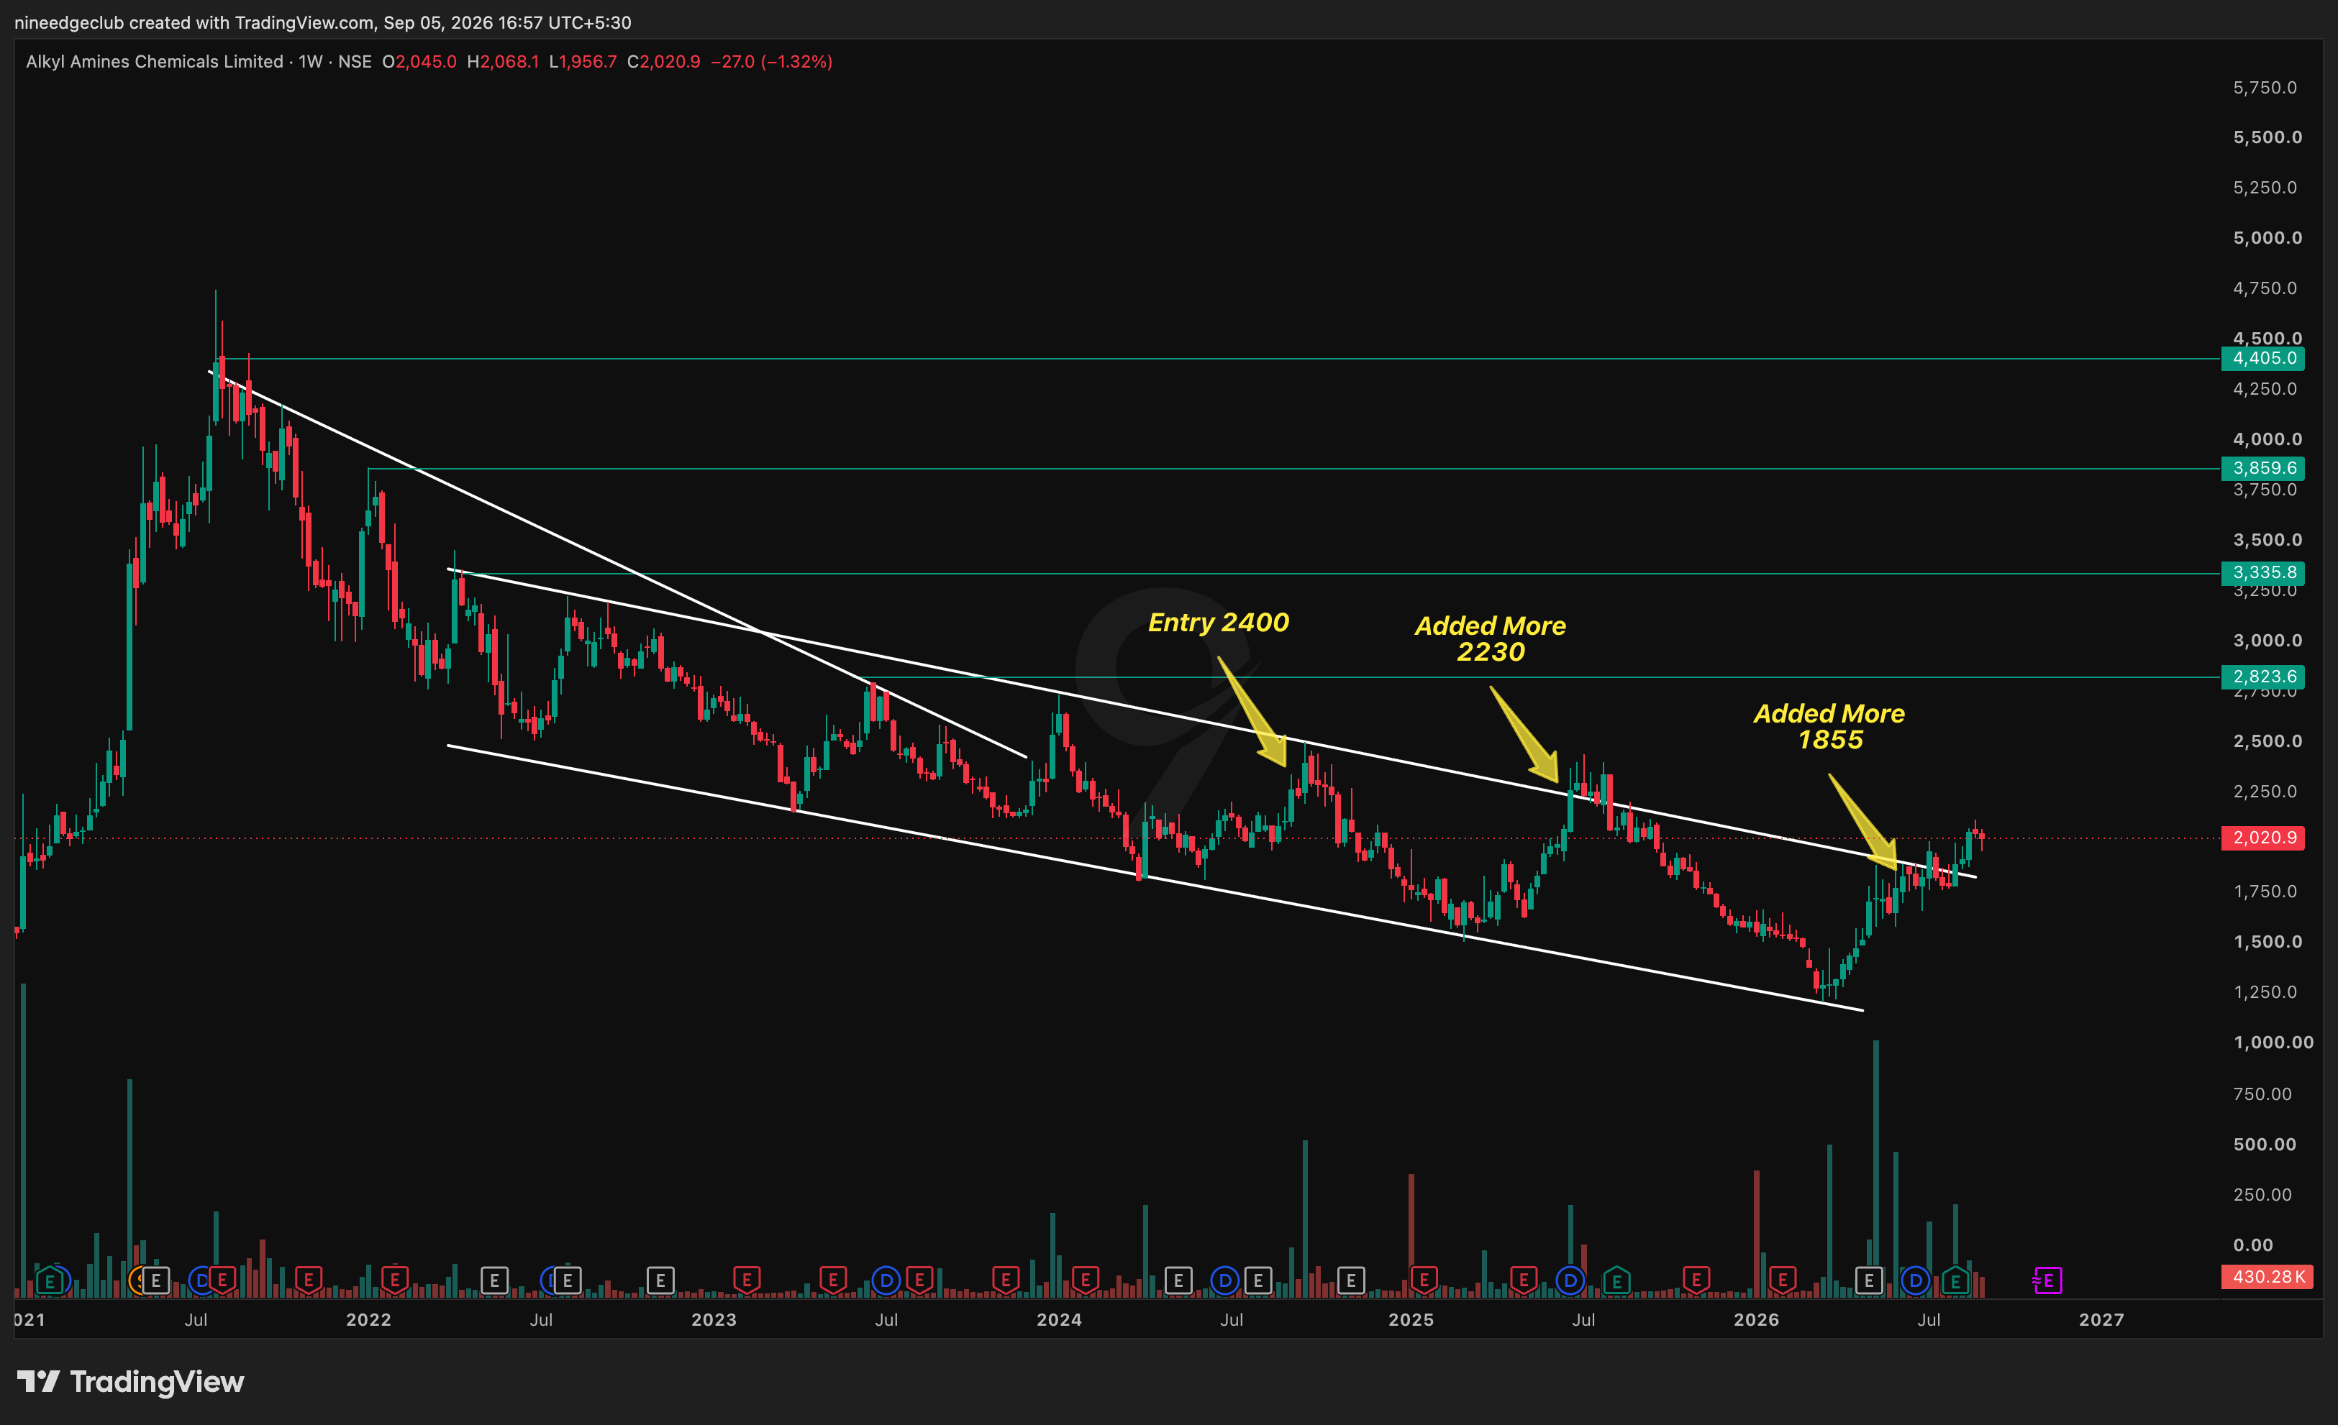Click the 'nineedgeclub created with TradingView.com' caption
This screenshot has height=1425, width=2338.
coord(194,22)
